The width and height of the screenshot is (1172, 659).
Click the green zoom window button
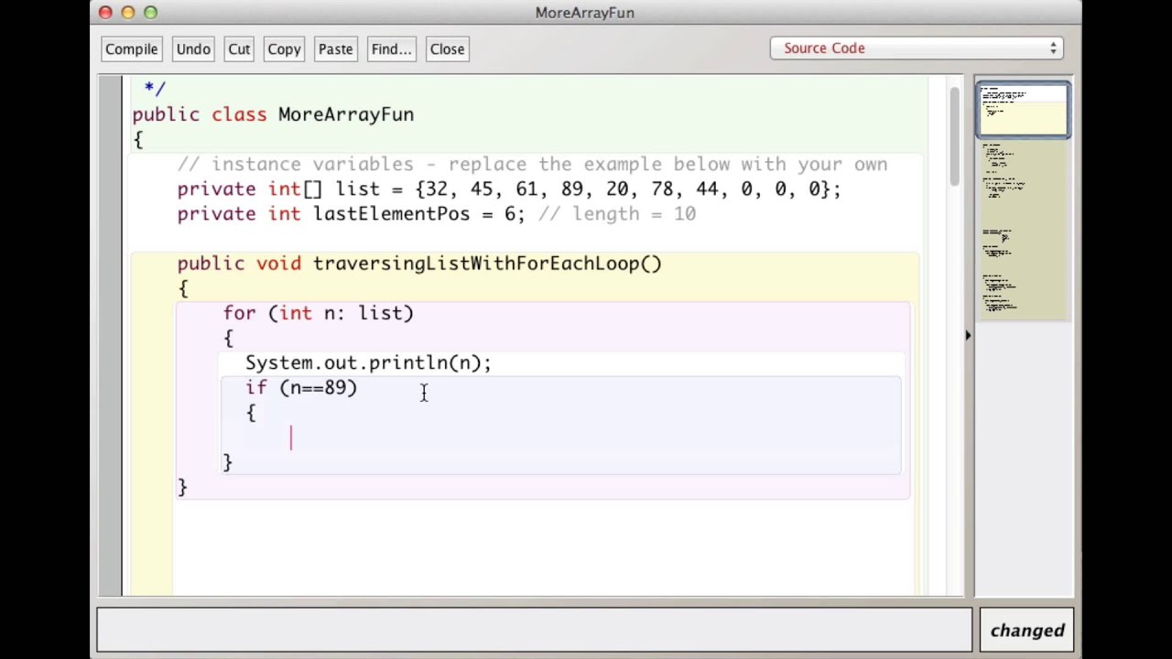150,12
